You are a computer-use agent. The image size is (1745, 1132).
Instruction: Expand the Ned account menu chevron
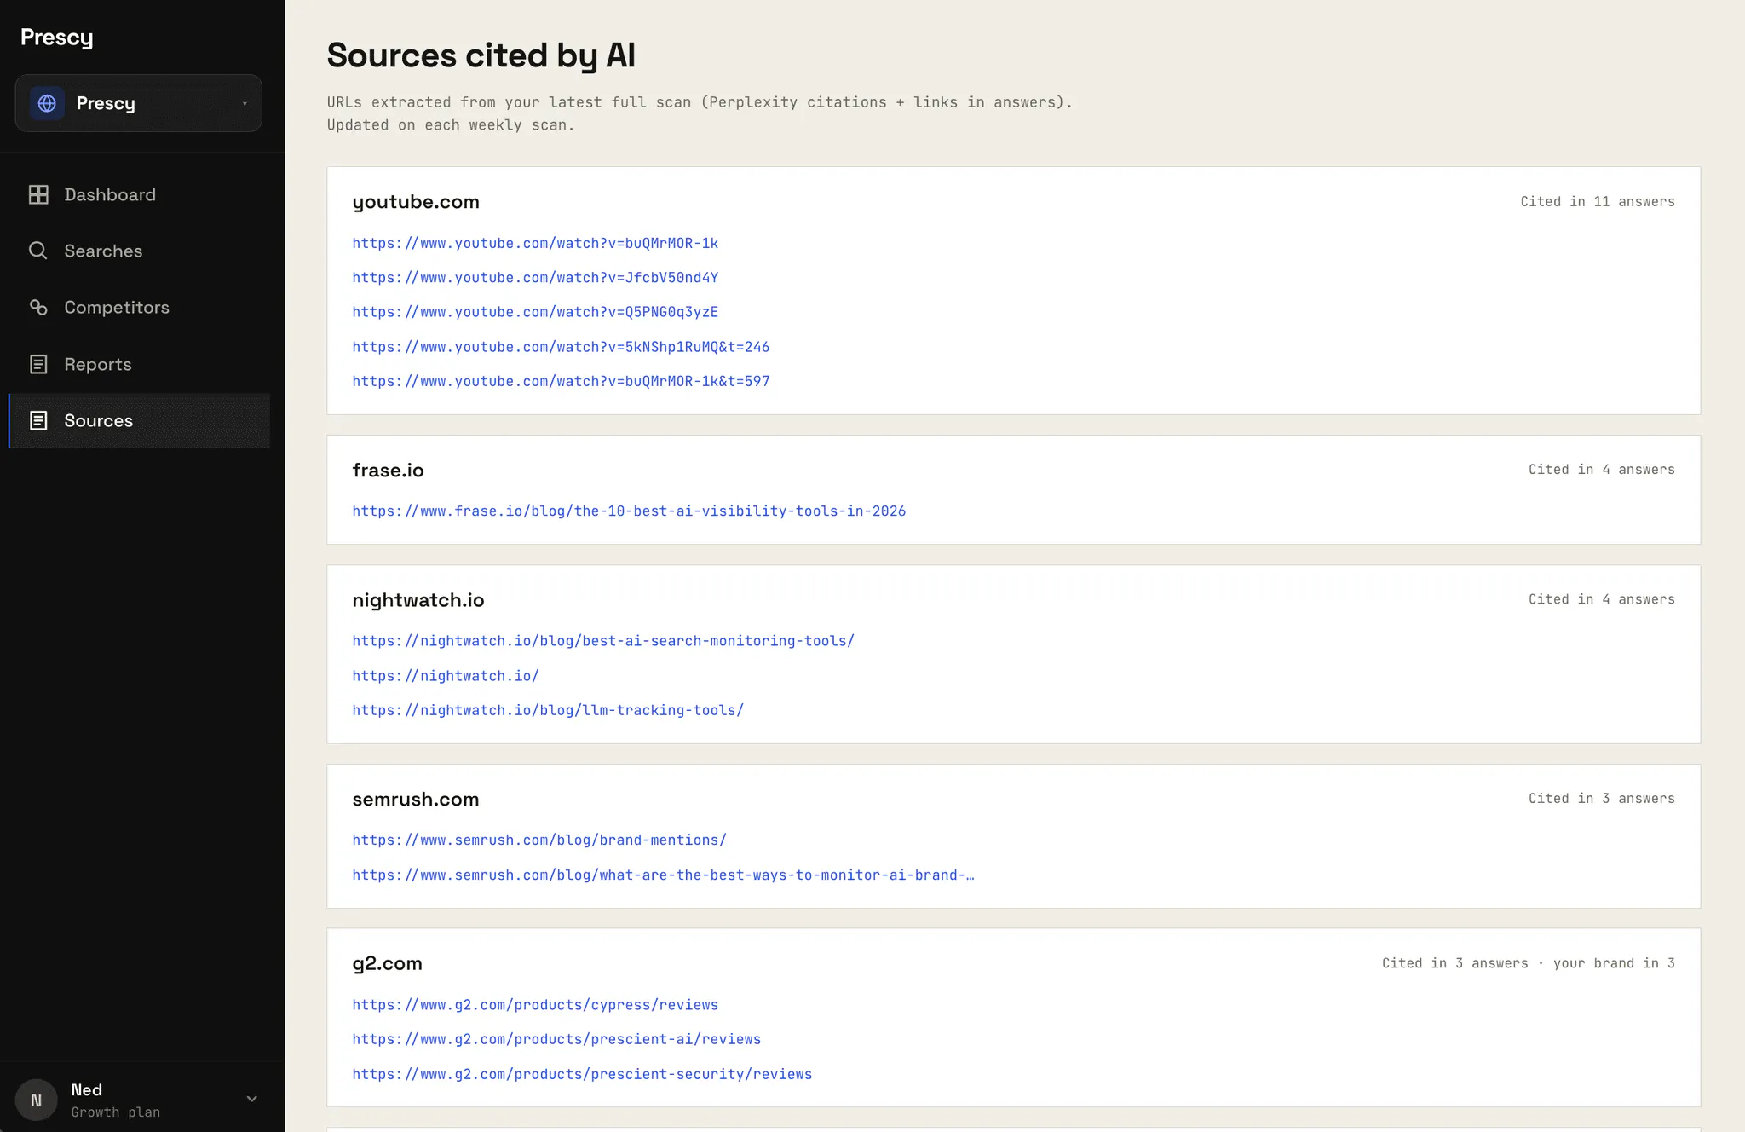[x=251, y=1099]
